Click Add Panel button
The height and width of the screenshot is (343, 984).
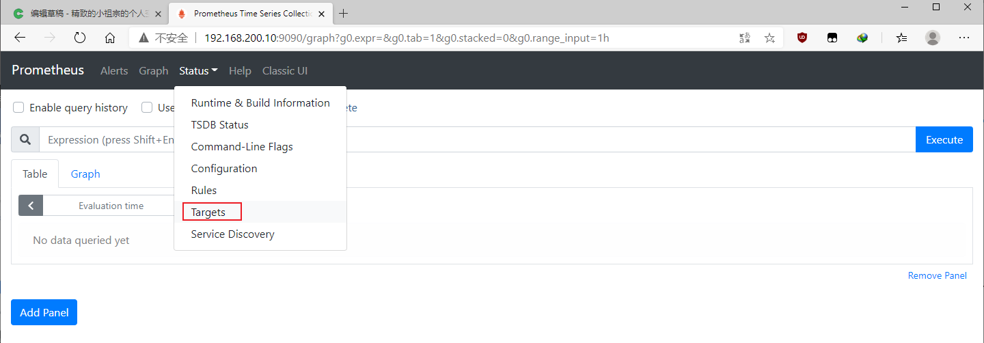44,312
